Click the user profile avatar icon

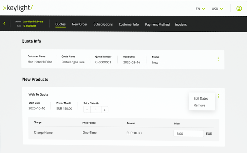pyautogui.click(x=239, y=8)
